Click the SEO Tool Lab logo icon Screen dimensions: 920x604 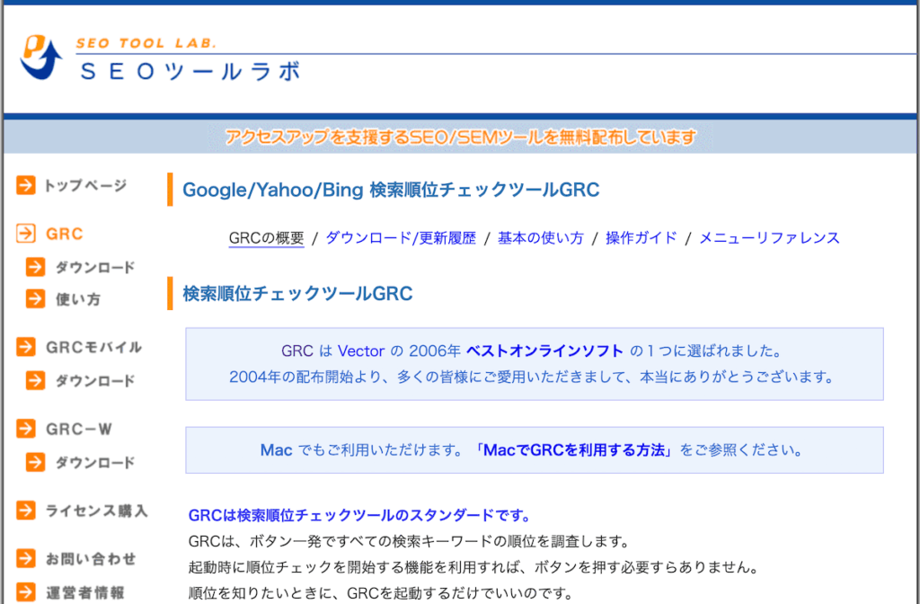41,58
